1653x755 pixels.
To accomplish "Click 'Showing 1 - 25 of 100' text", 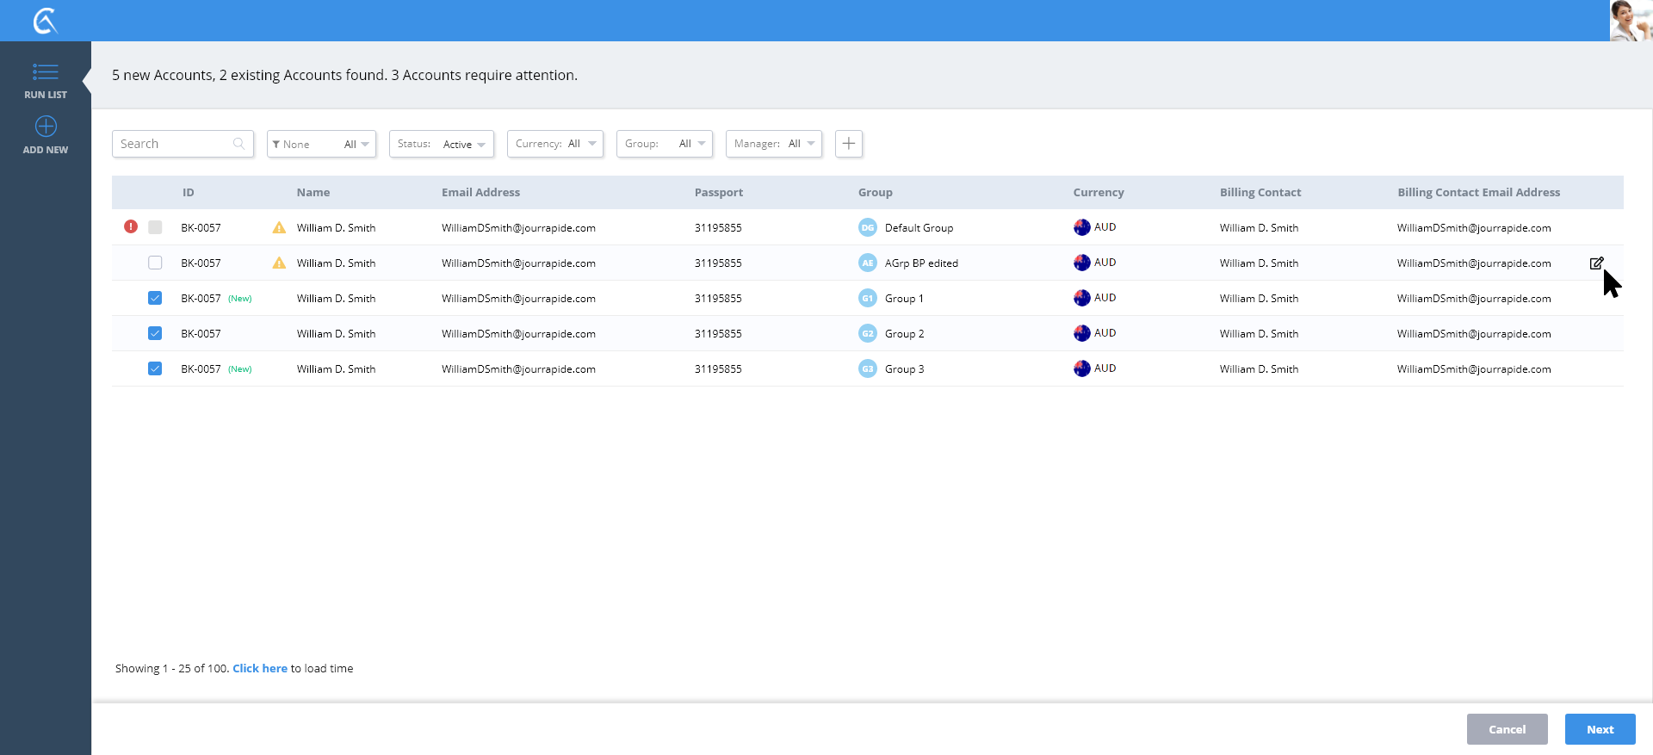I will coord(172,668).
